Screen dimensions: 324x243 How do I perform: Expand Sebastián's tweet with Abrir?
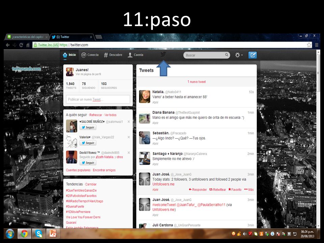[x=155, y=144]
